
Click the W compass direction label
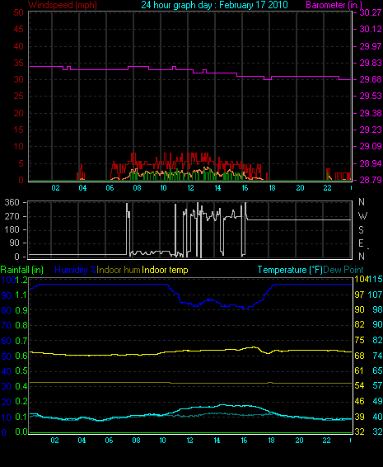pos(362,215)
